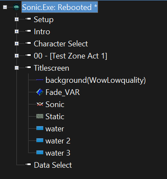The image size is (167, 179).
Task: Expand the Character Select frame node
Action: pos(17,43)
